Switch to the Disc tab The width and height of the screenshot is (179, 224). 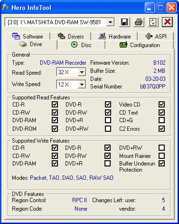(x=81, y=45)
